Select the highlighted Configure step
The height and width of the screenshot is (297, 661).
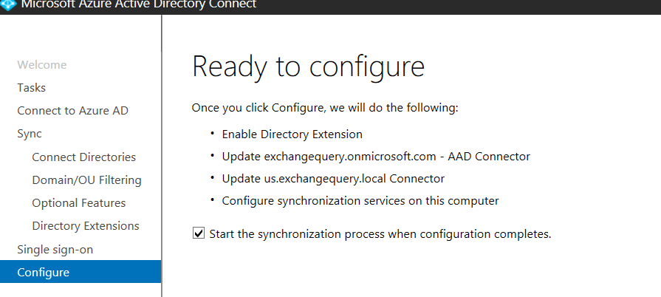click(44, 273)
